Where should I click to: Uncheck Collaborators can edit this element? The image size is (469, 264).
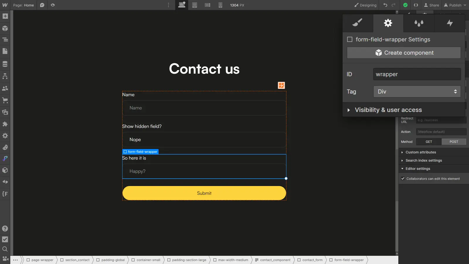tap(403, 178)
